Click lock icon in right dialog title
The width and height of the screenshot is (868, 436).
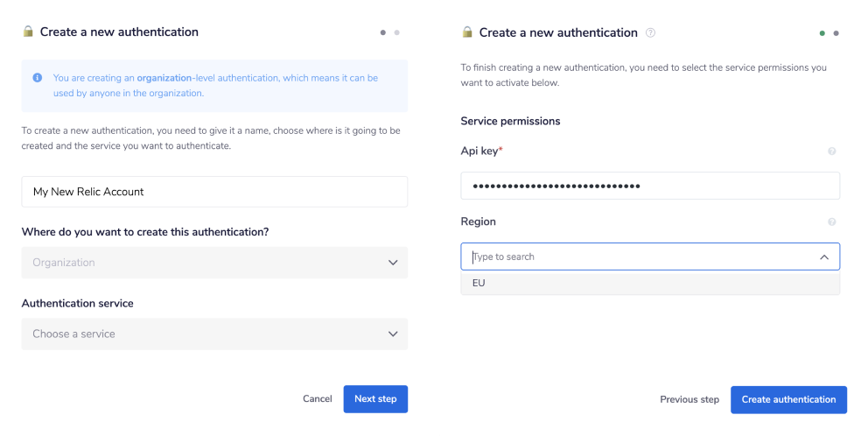pos(467,32)
